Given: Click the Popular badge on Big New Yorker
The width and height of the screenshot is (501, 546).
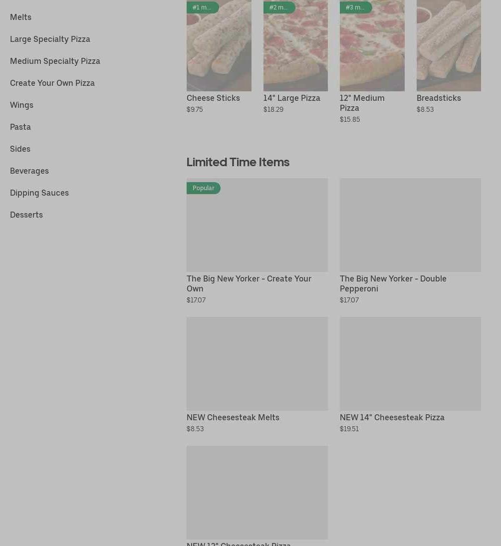Looking at the screenshot, I should pos(203,188).
